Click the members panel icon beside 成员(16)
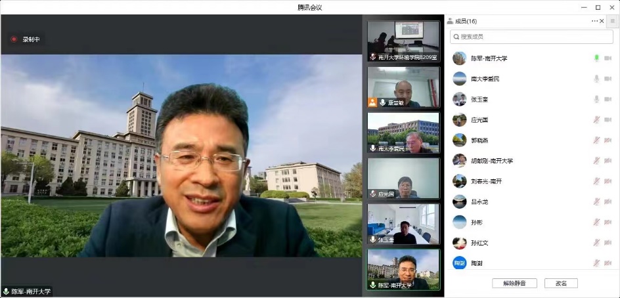Screen dimensions: 620x298 tap(449, 22)
